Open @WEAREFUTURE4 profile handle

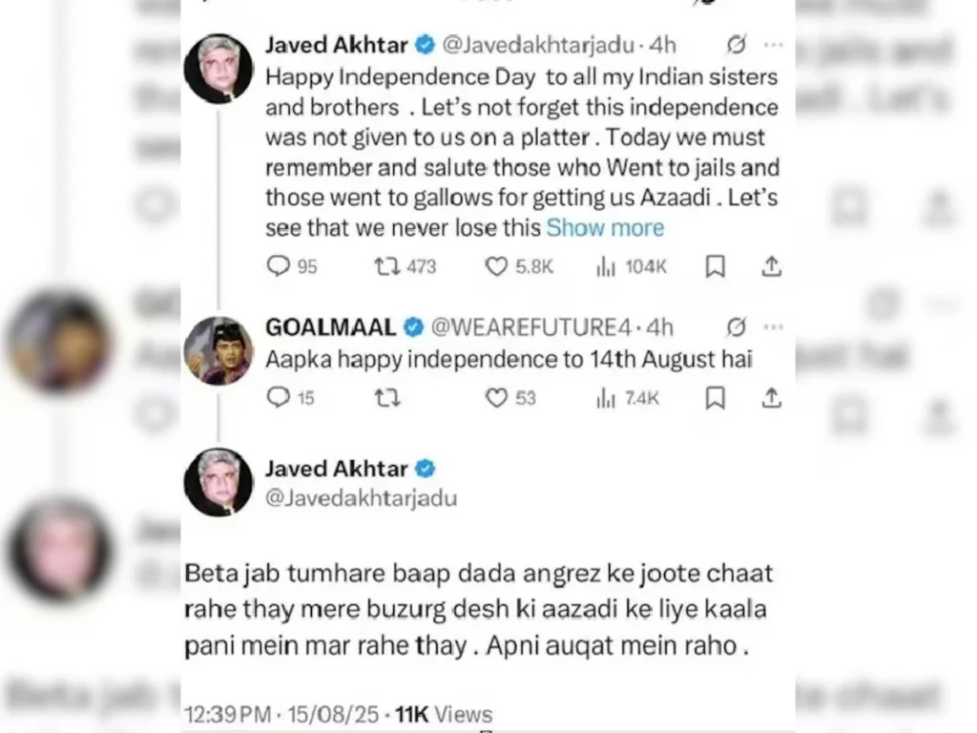point(531,327)
